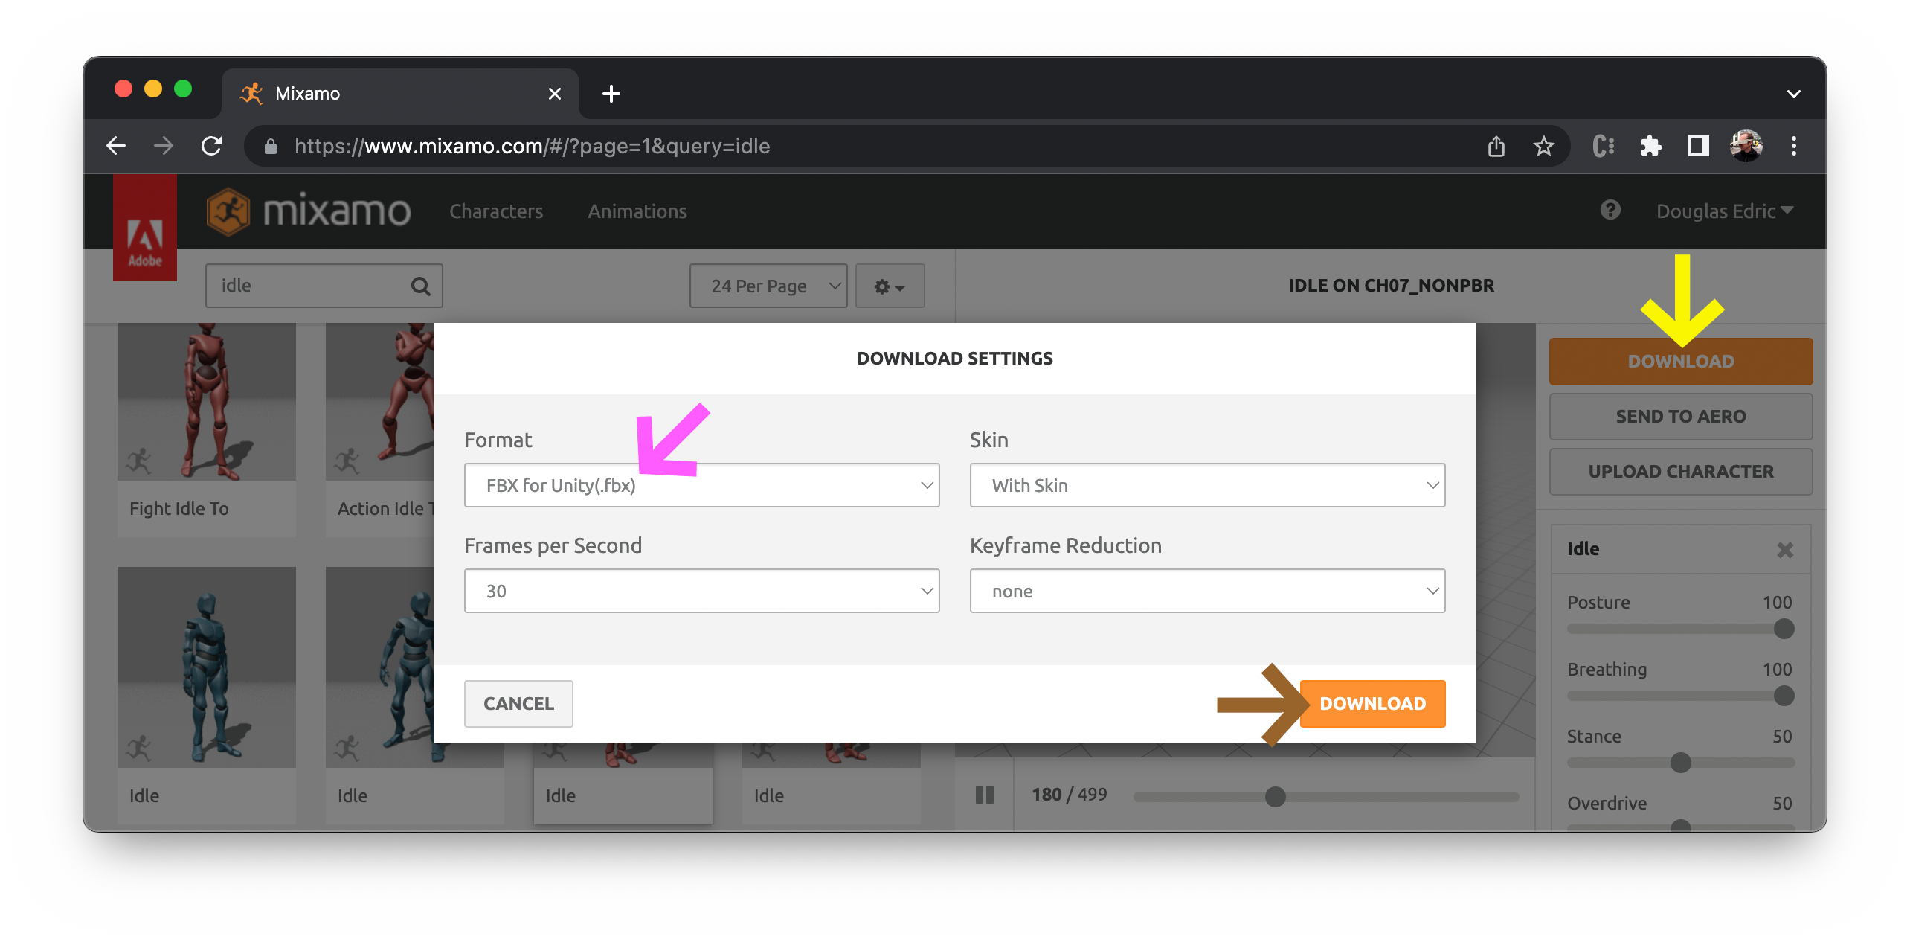This screenshot has width=1910, height=942.
Task: Open the browser extensions puzzle icon
Action: (x=1650, y=146)
